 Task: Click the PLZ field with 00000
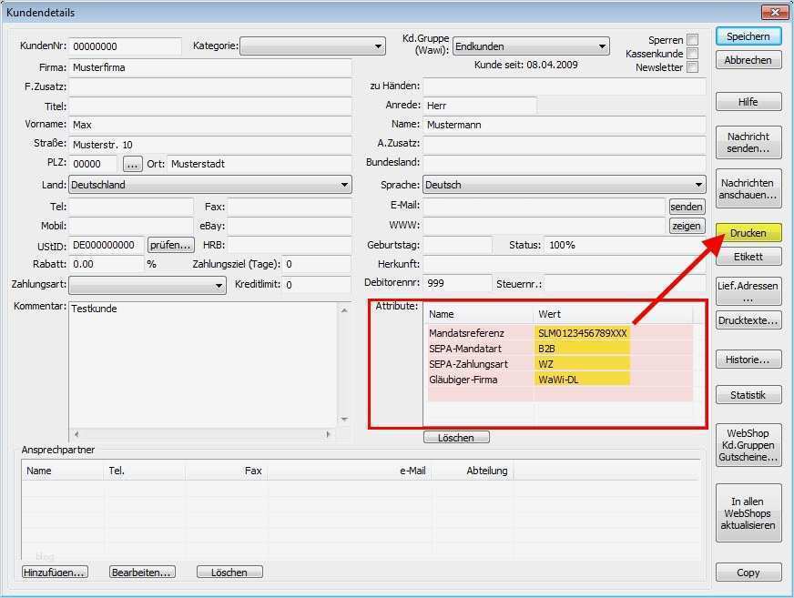click(93, 164)
